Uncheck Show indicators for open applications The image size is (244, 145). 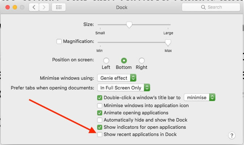coord(100,127)
